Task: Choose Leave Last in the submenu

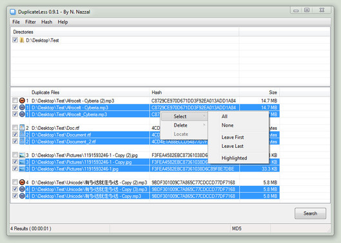Action: pyautogui.click(x=239, y=146)
